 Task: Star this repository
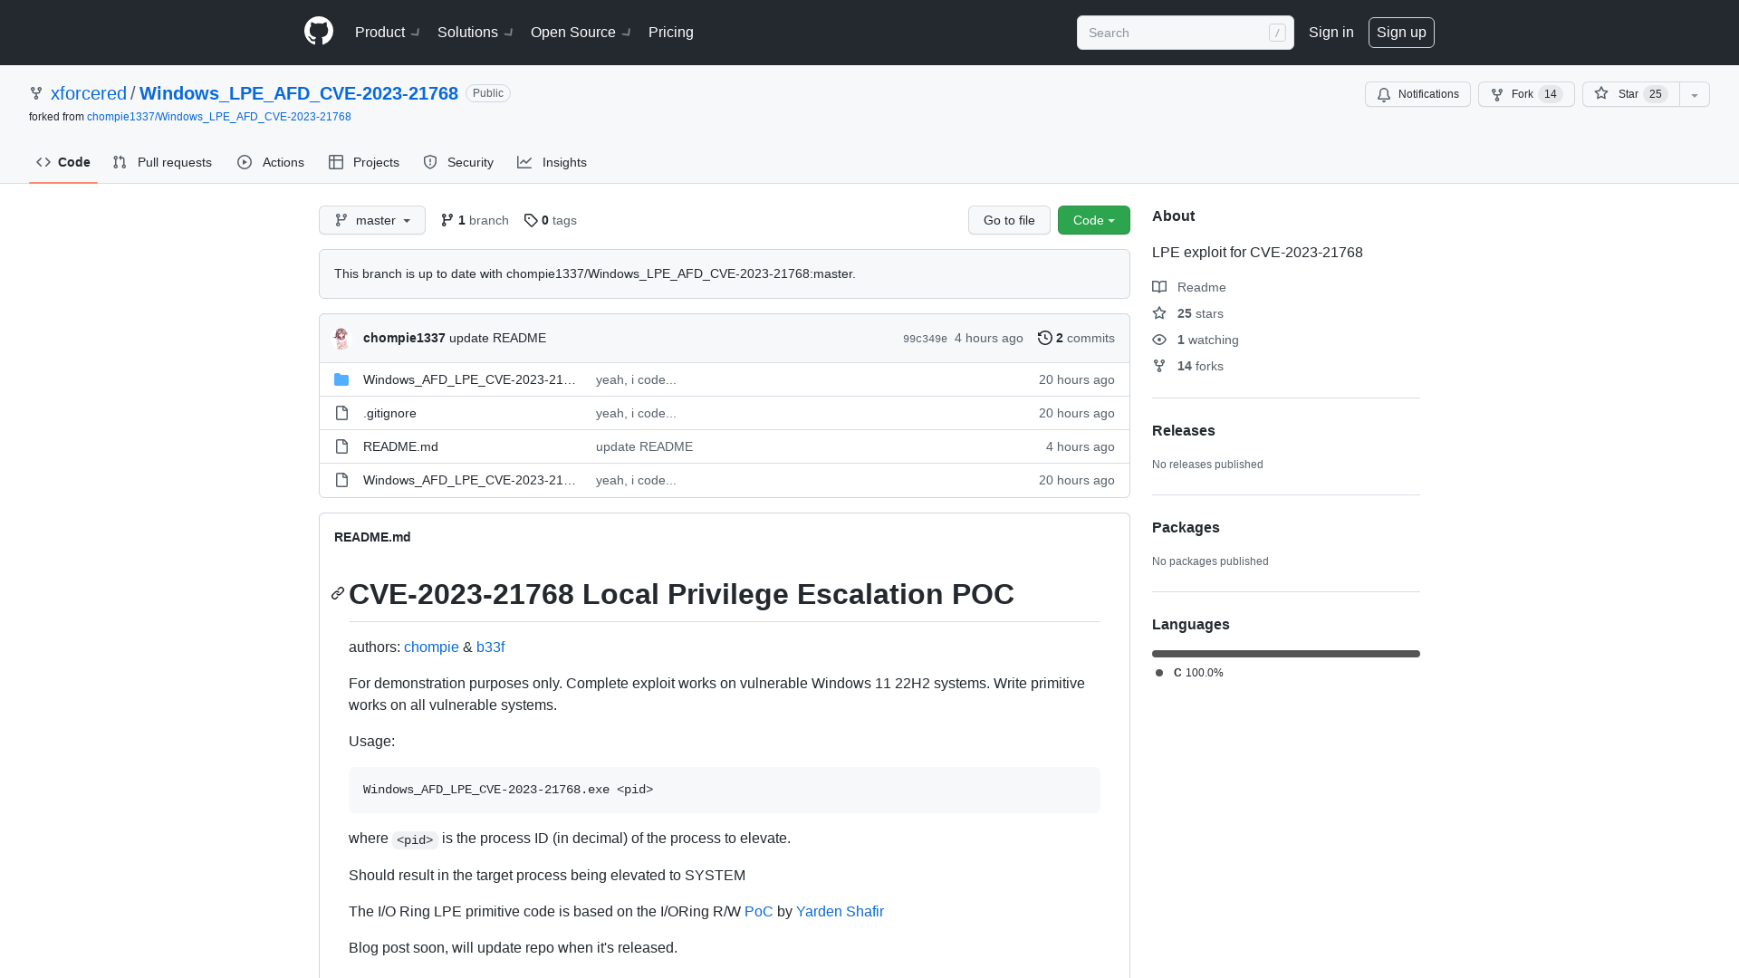click(x=1631, y=94)
